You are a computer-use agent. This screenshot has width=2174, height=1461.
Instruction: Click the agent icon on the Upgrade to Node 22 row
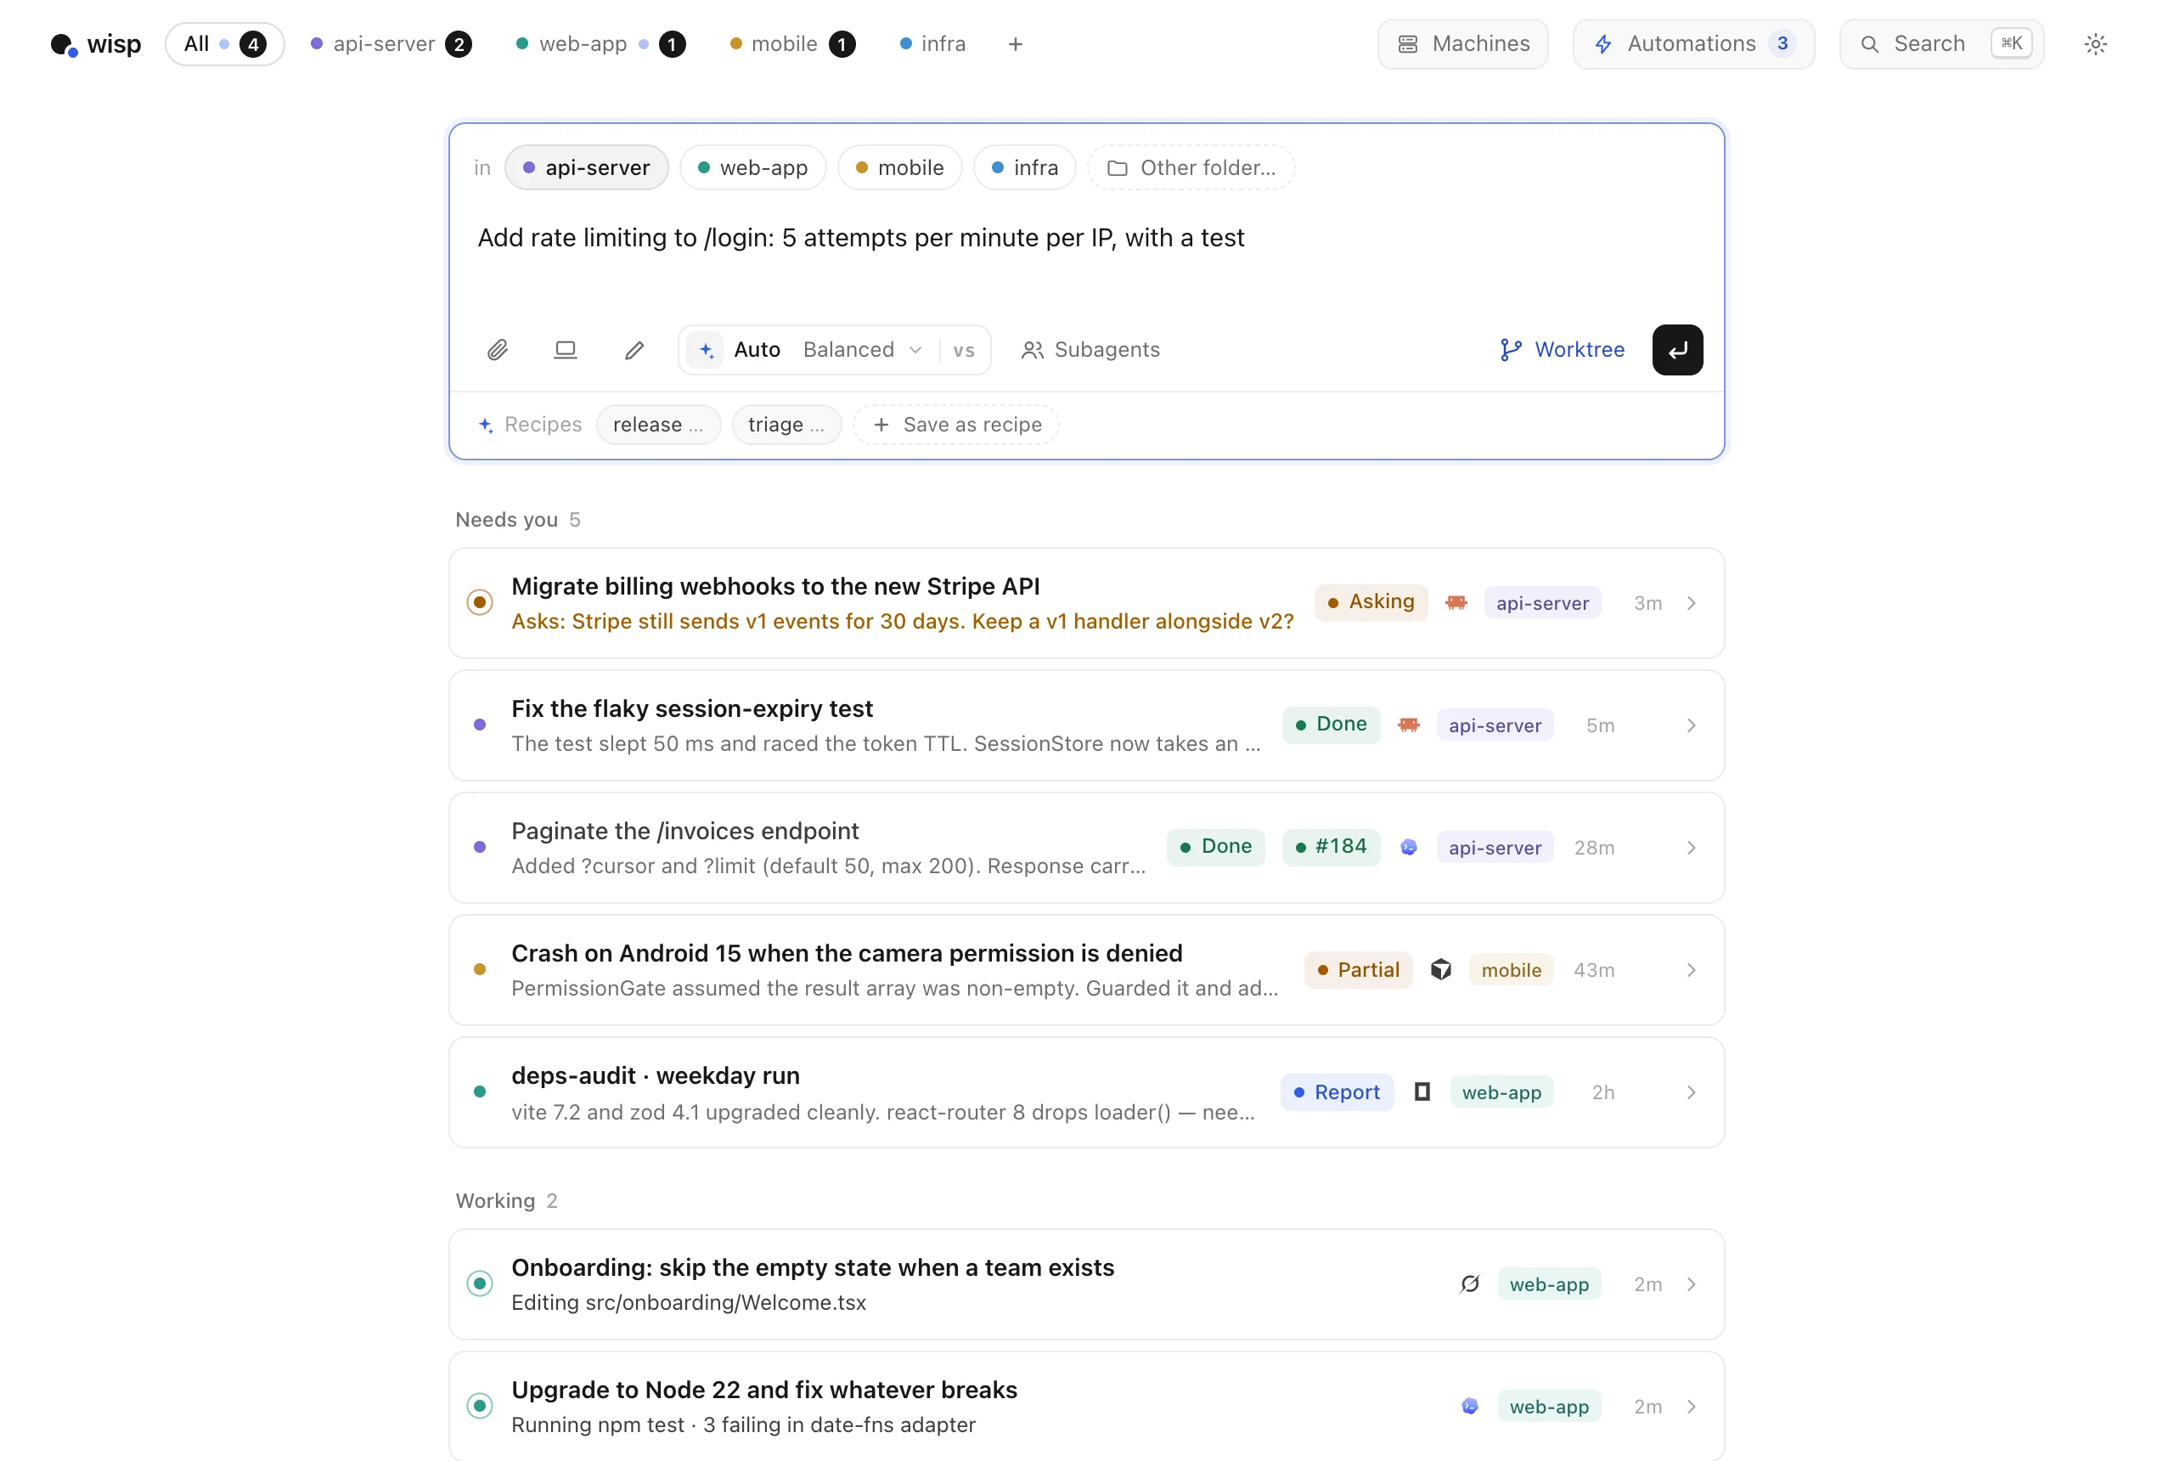1470,1406
